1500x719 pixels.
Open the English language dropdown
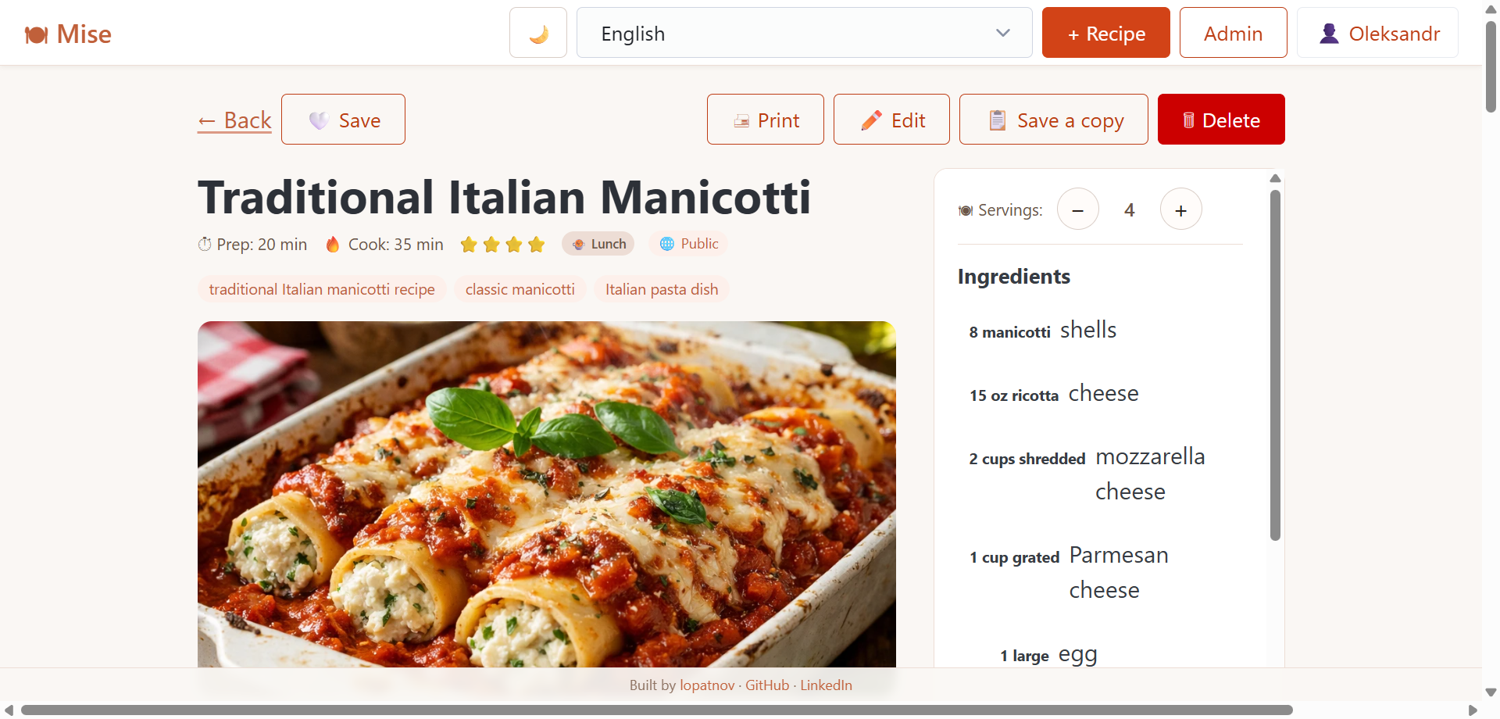pyautogui.click(x=804, y=33)
